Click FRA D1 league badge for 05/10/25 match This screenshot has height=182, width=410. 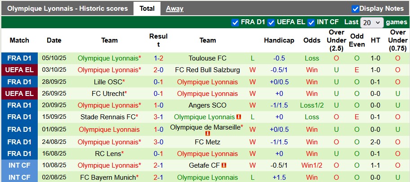point(19,58)
